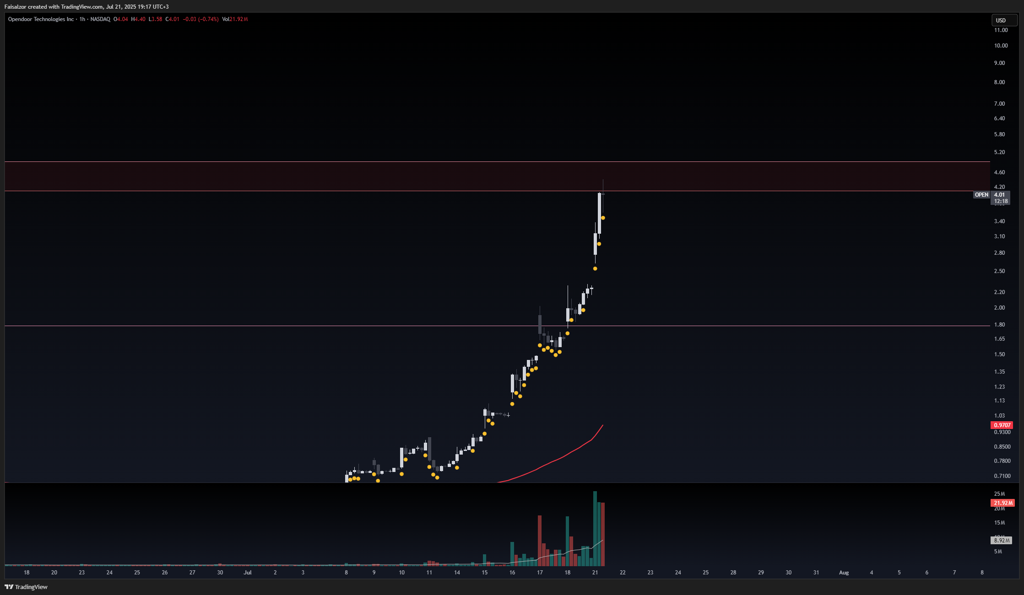Click the 21 label on the date axis
This screenshot has width=1024, height=595.
pyautogui.click(x=595, y=573)
